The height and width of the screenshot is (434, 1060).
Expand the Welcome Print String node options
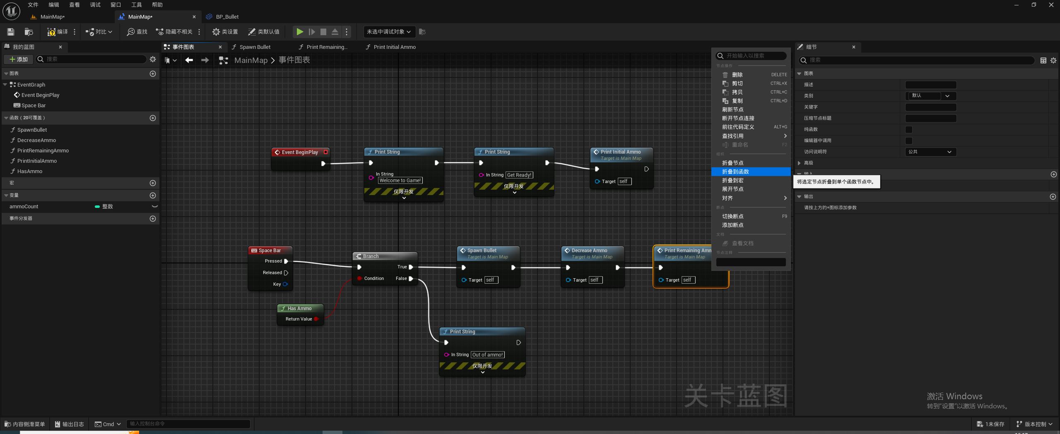coord(404,198)
